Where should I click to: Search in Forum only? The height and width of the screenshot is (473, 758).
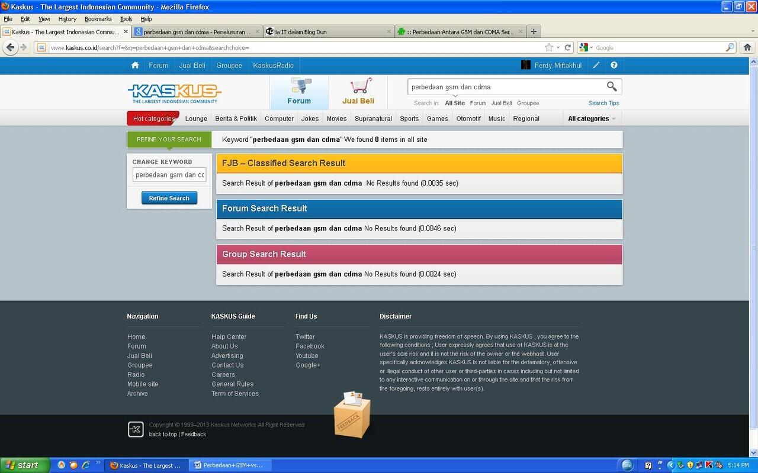click(x=478, y=103)
